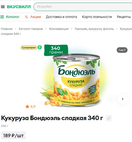Go to Доставка и оплата
Image resolution: width=132 pixels, height=142 pixels.
62,17
